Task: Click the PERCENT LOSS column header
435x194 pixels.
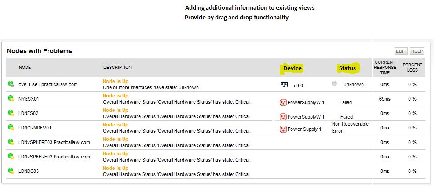Action: (x=412, y=68)
